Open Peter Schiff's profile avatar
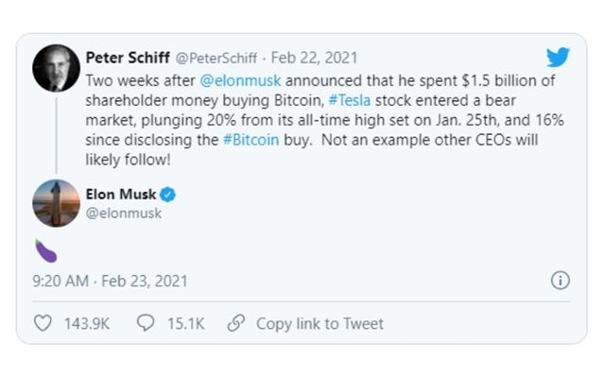605x378 pixels. click(x=56, y=68)
